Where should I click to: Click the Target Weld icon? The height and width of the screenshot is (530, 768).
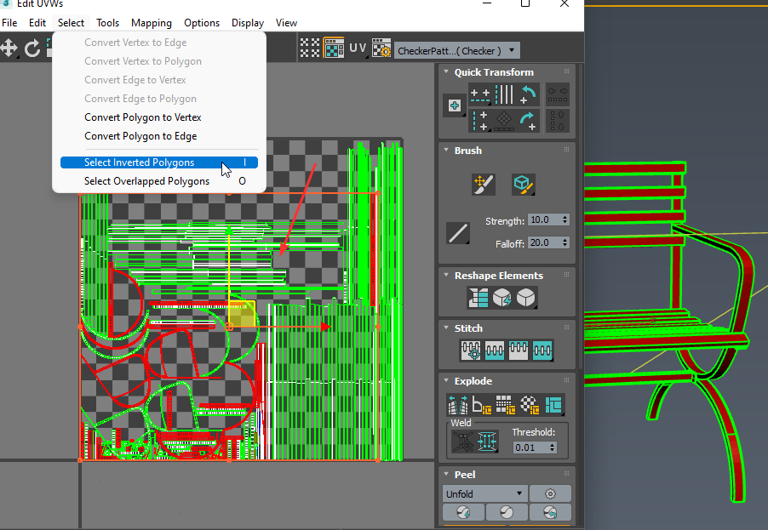pyautogui.click(x=463, y=440)
